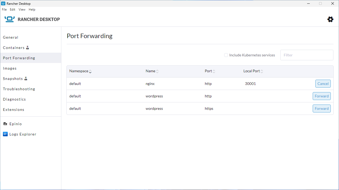Click the Rancher Desktop logo in header
Image resolution: width=339 pixels, height=190 pixels.
coord(10,19)
